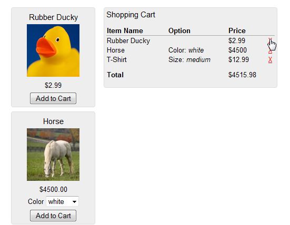Click the Horse item name in cart
The height and width of the screenshot is (225, 290).
(x=116, y=50)
